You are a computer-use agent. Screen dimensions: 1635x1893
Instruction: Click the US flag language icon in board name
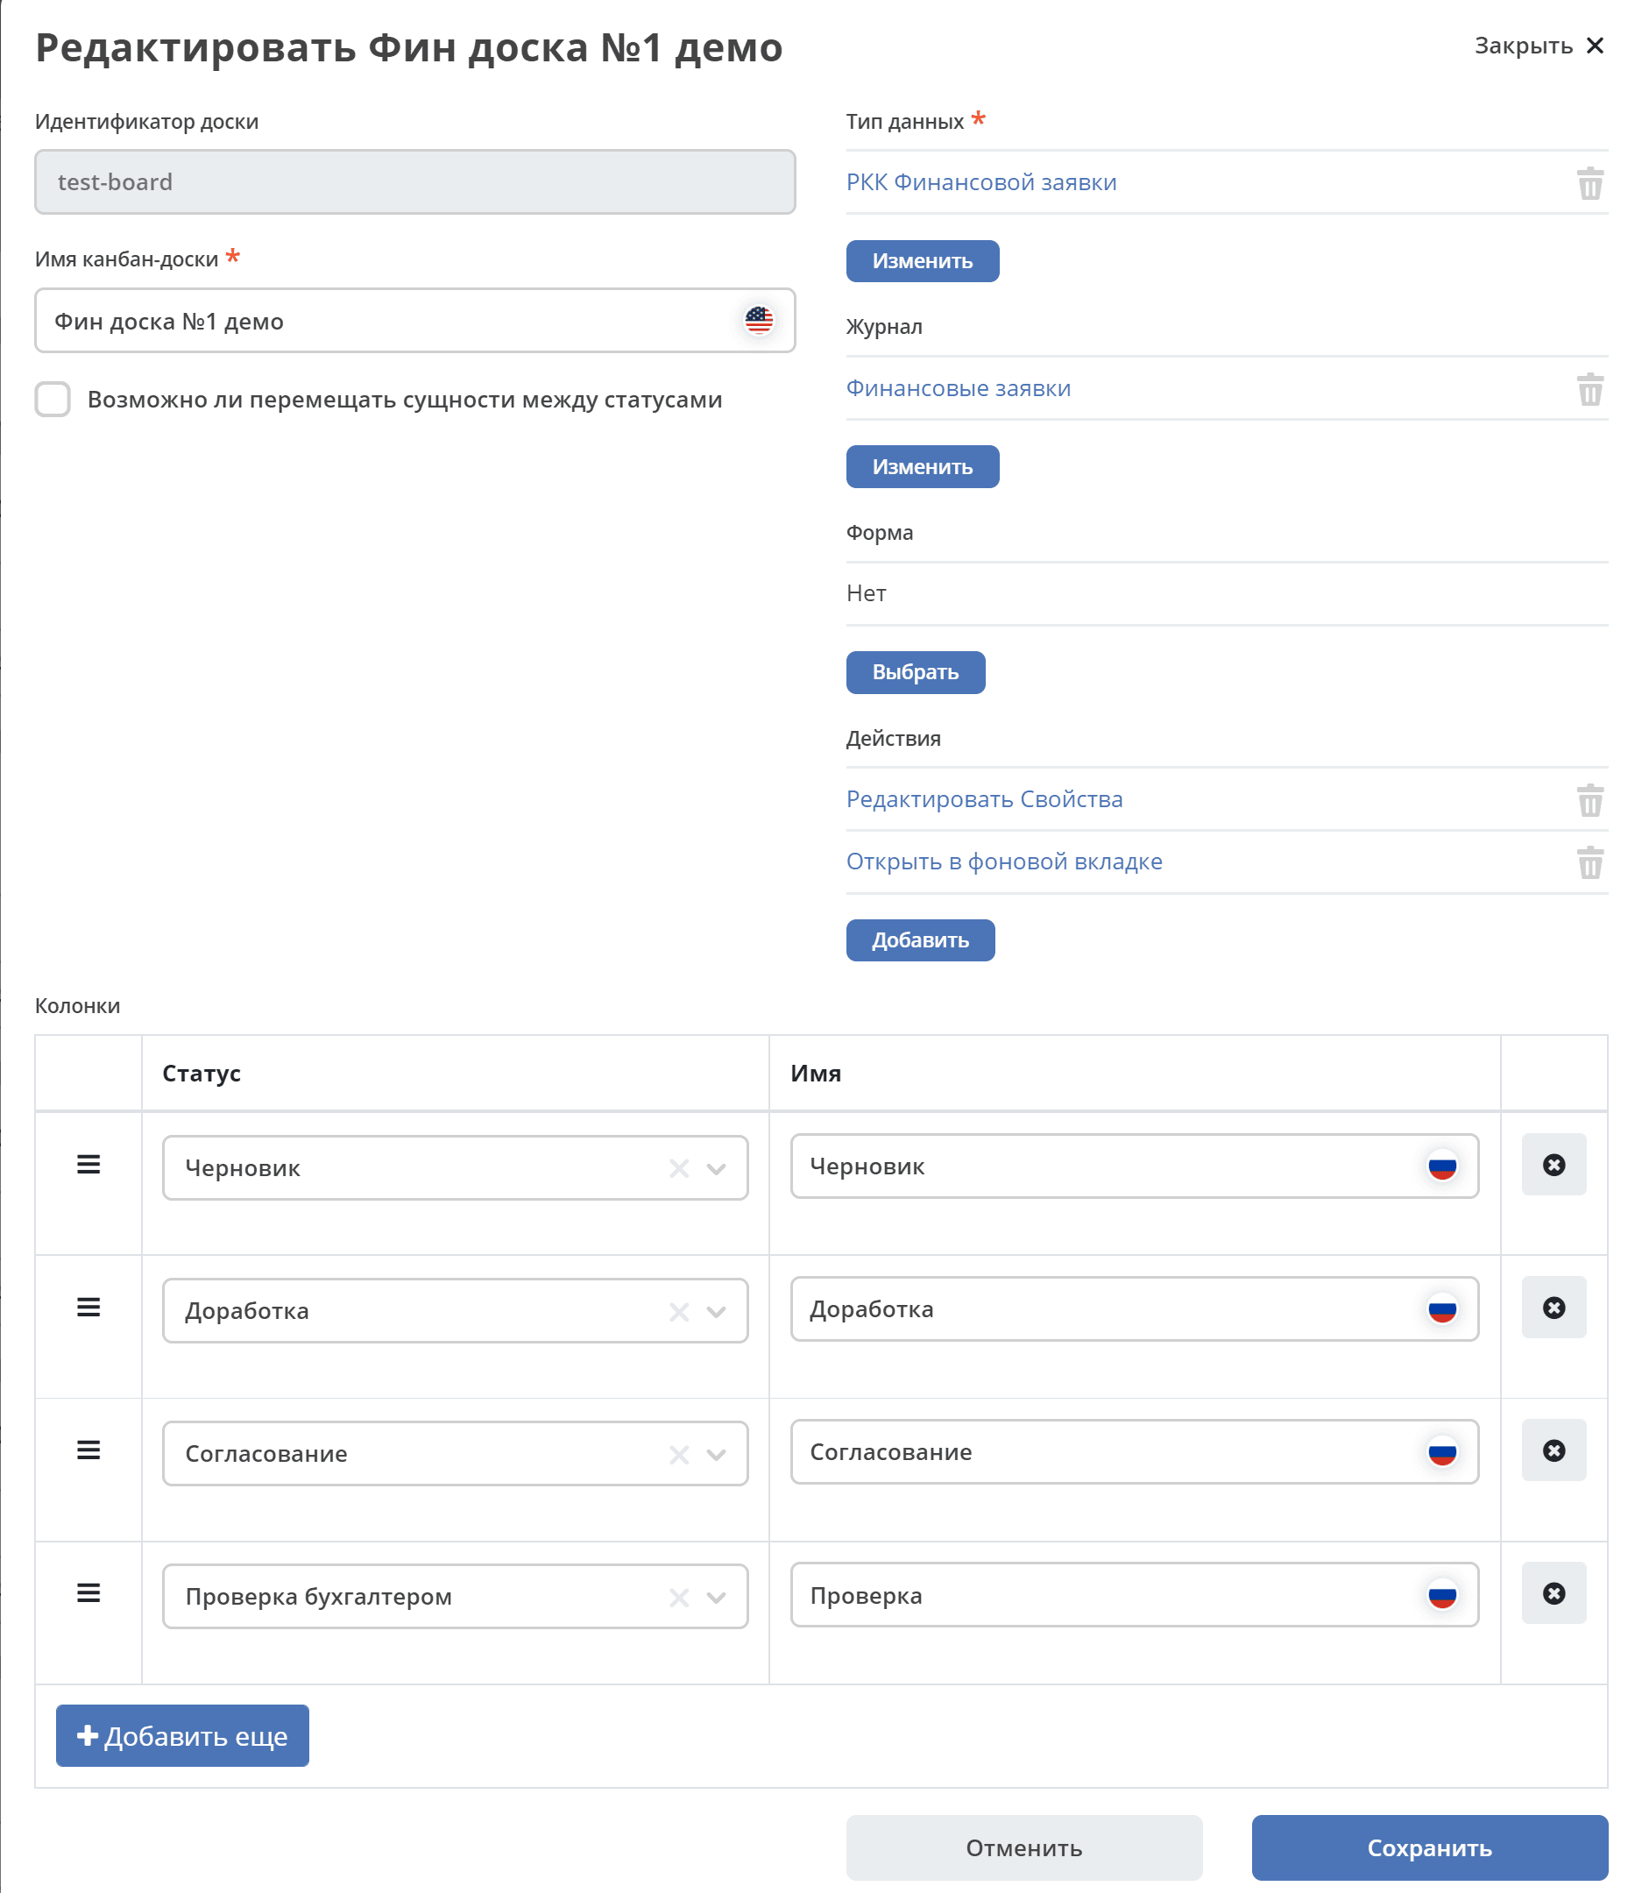(758, 320)
